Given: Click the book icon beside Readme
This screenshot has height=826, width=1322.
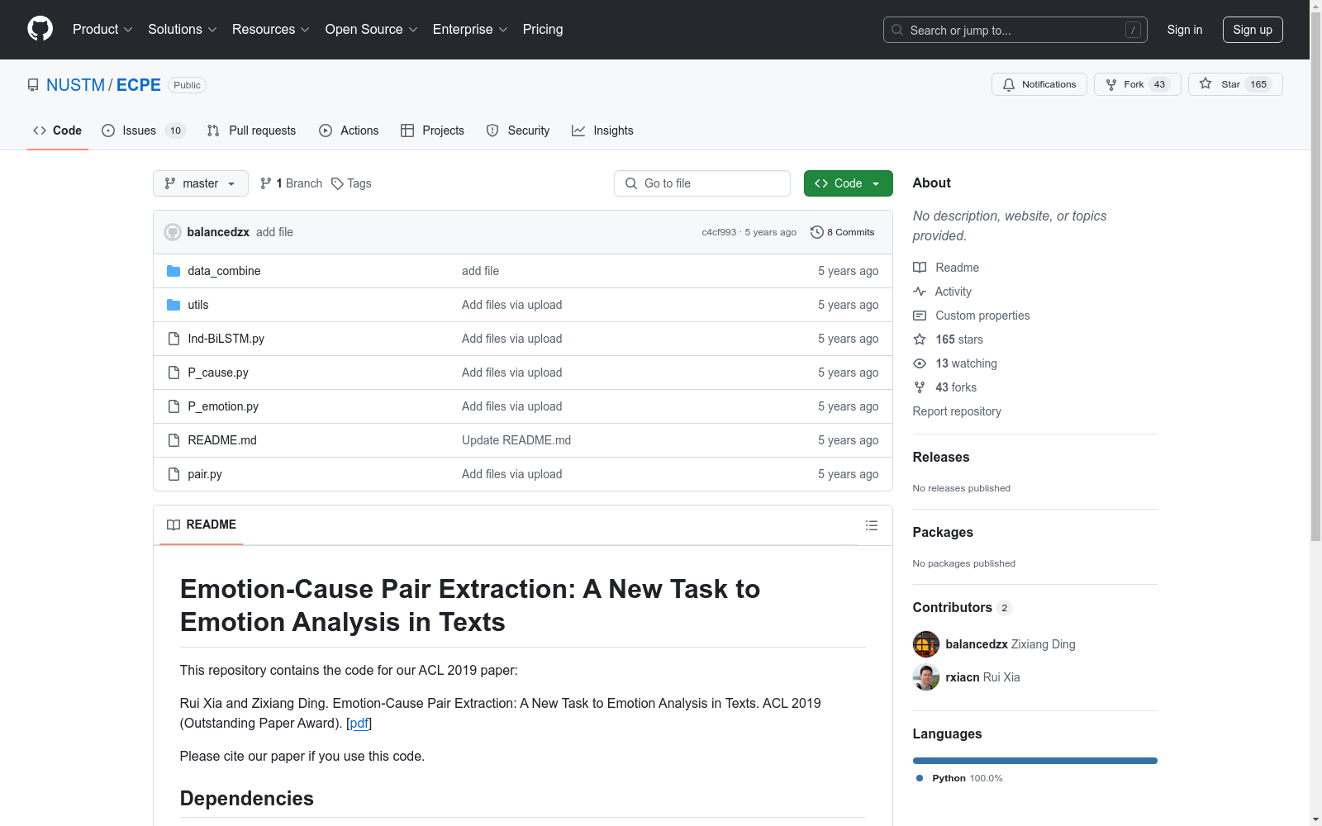Looking at the screenshot, I should pyautogui.click(x=920, y=268).
